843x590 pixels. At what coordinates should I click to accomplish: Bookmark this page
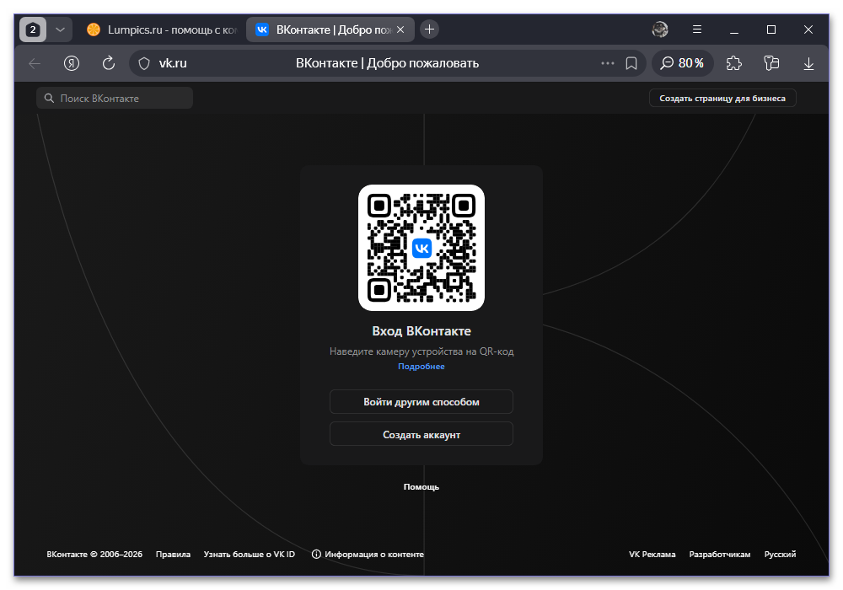pos(631,63)
